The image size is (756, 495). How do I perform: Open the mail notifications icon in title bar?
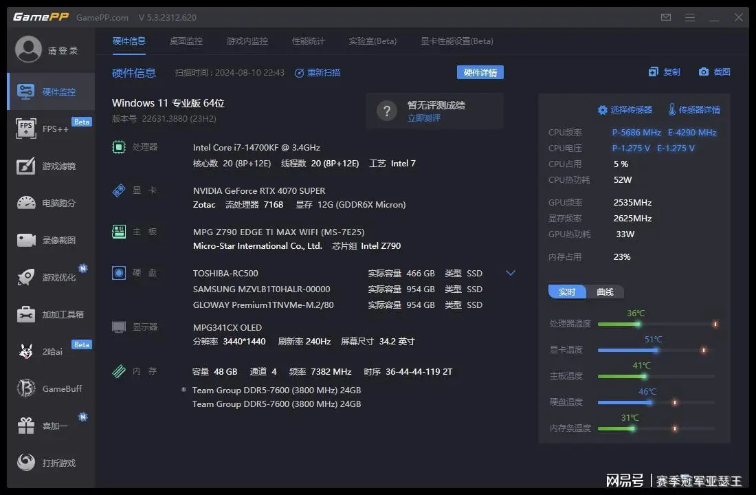click(x=665, y=16)
